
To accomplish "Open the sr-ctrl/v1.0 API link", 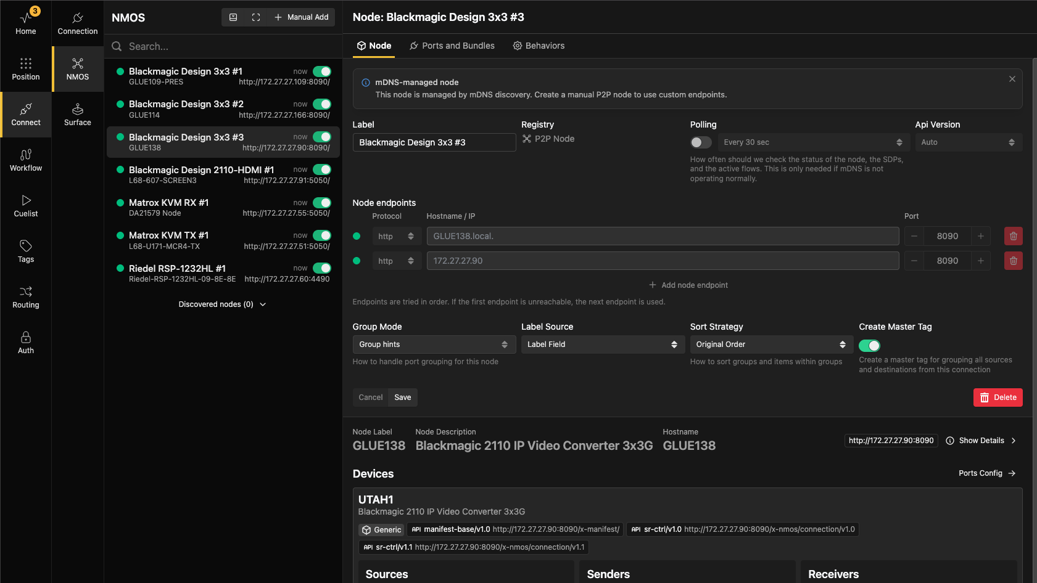I will [743, 529].
